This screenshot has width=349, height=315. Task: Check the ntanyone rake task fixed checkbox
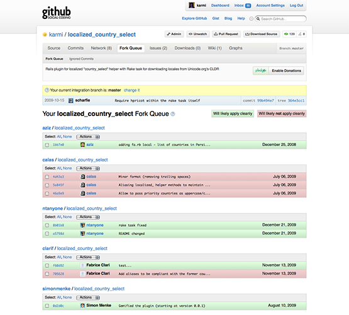click(47, 226)
